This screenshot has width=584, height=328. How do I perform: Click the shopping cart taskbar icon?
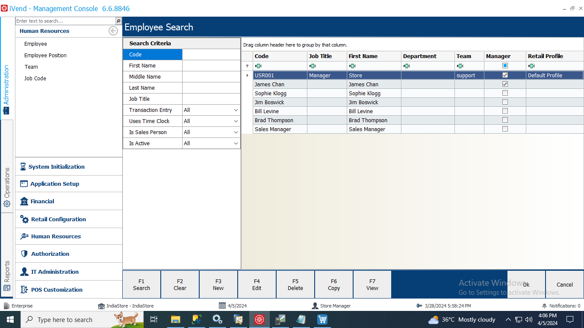tap(322, 319)
